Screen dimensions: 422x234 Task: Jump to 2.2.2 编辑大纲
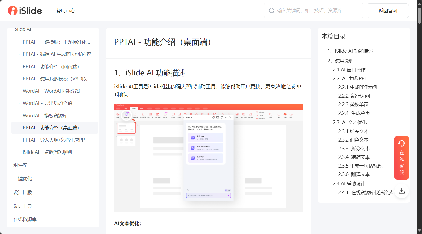(x=354, y=96)
